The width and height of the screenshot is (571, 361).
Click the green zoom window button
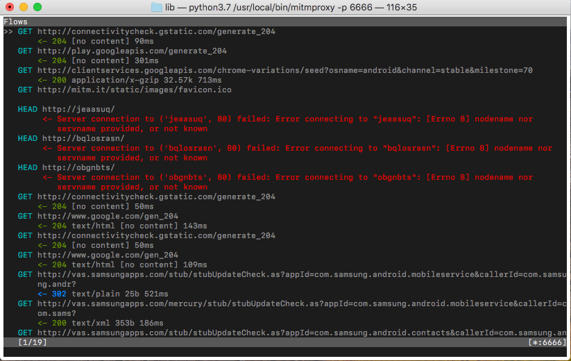[37, 7]
